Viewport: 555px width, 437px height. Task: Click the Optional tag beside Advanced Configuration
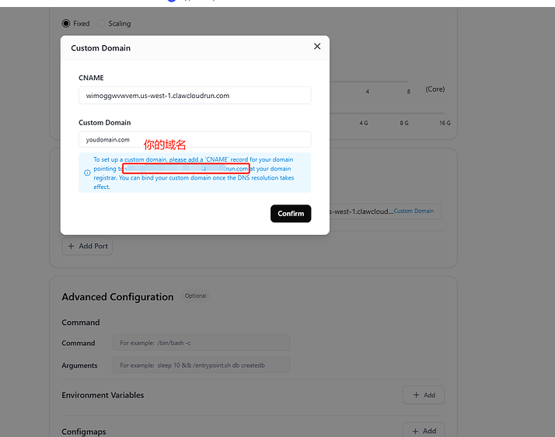(195, 296)
